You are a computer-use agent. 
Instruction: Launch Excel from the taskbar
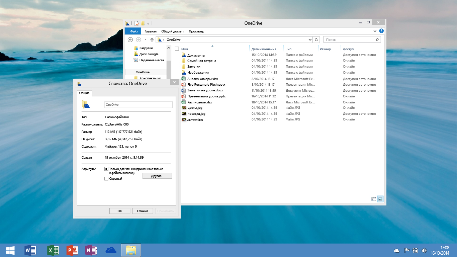53,250
